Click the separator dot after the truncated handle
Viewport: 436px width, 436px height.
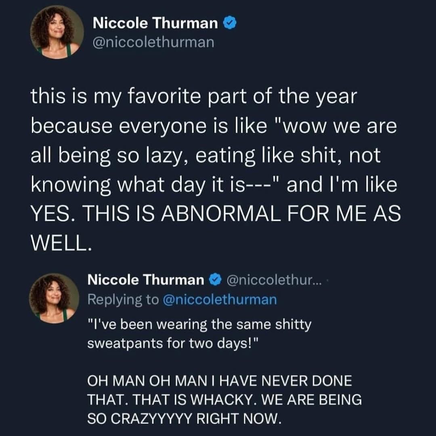(x=327, y=279)
